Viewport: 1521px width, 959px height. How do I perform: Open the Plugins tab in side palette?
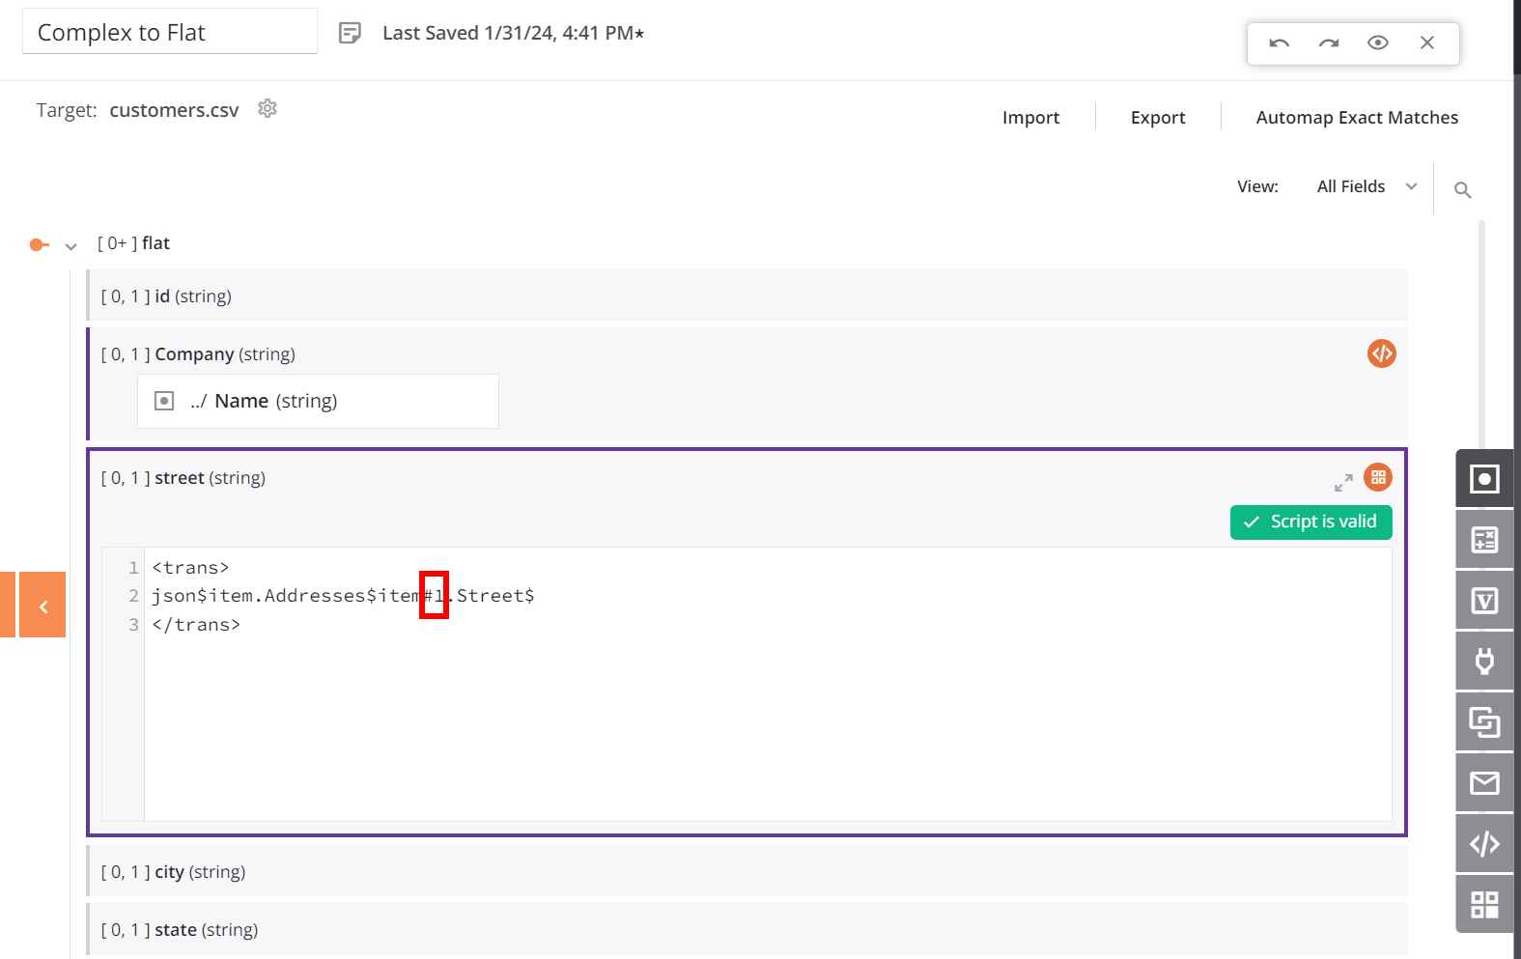1484,662
